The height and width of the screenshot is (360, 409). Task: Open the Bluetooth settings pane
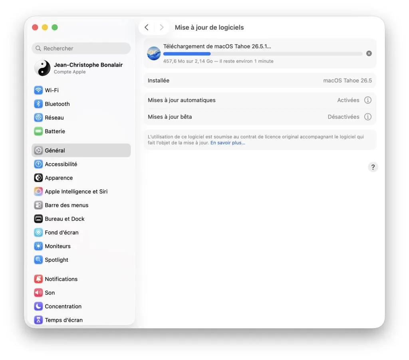point(81,104)
